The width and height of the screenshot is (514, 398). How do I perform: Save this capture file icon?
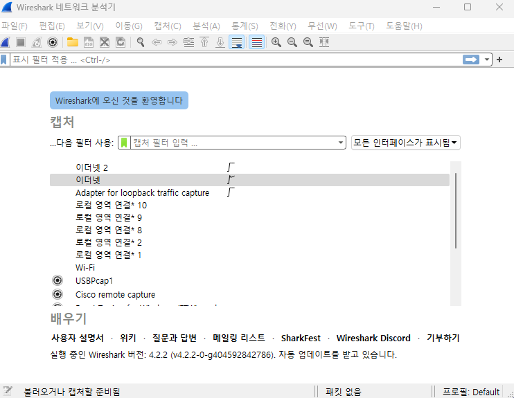coord(89,42)
